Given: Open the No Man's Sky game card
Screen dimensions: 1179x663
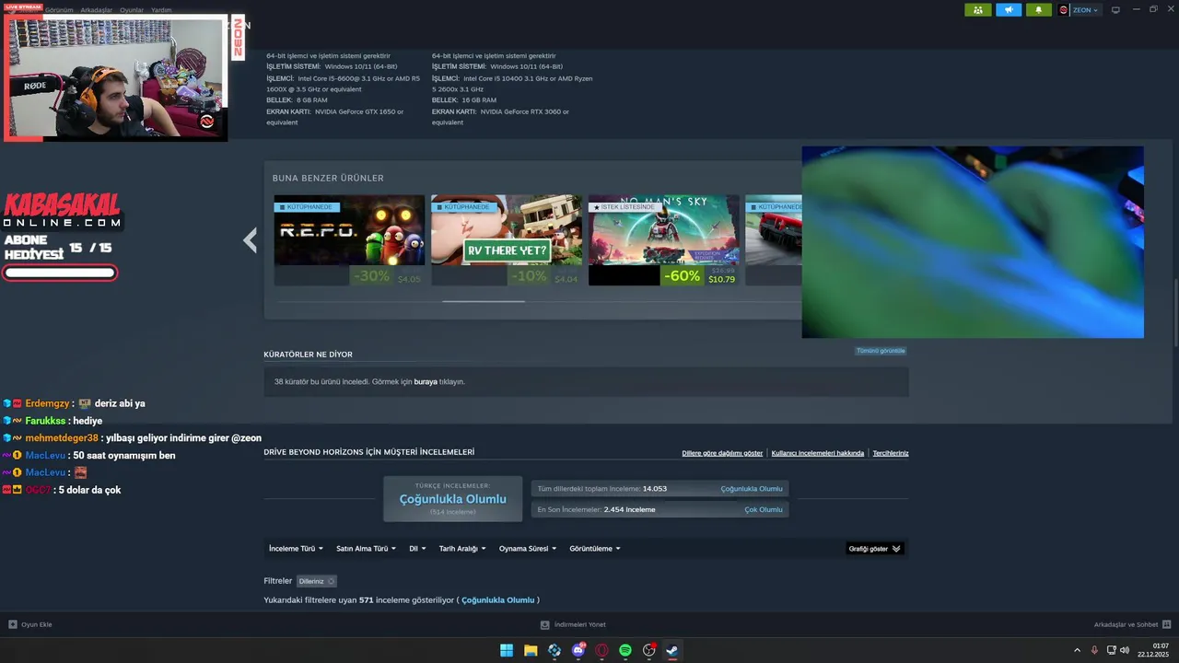Looking at the screenshot, I should point(663,239).
